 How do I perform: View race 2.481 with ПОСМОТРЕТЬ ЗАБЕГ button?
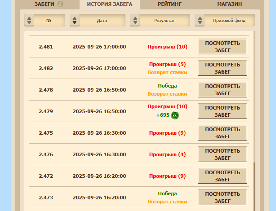click(223, 47)
